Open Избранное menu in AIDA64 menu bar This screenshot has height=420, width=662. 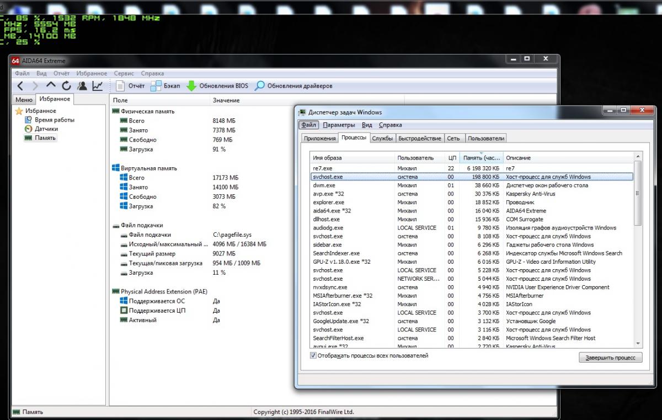click(x=92, y=73)
